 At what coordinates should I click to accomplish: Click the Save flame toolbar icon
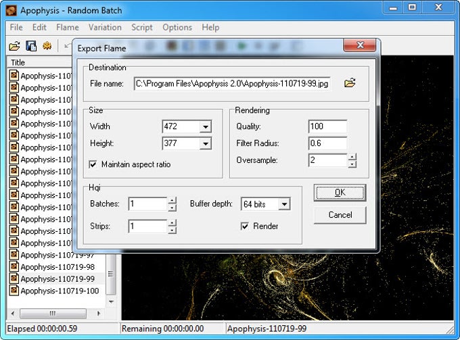(x=31, y=46)
